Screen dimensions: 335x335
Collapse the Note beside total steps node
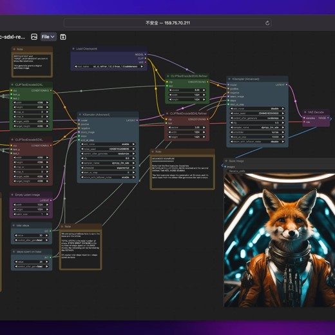tap(62, 227)
